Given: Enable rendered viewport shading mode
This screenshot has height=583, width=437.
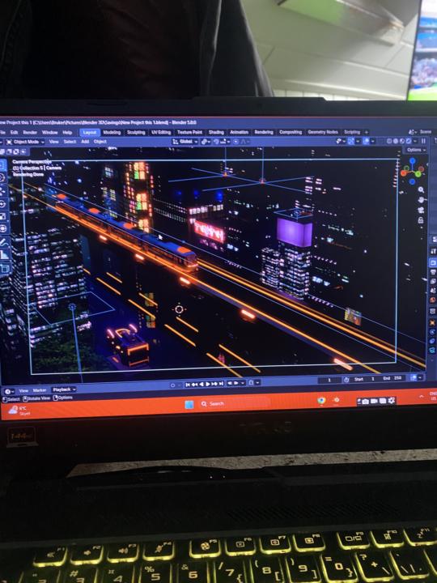Looking at the screenshot, I should tap(409, 141).
